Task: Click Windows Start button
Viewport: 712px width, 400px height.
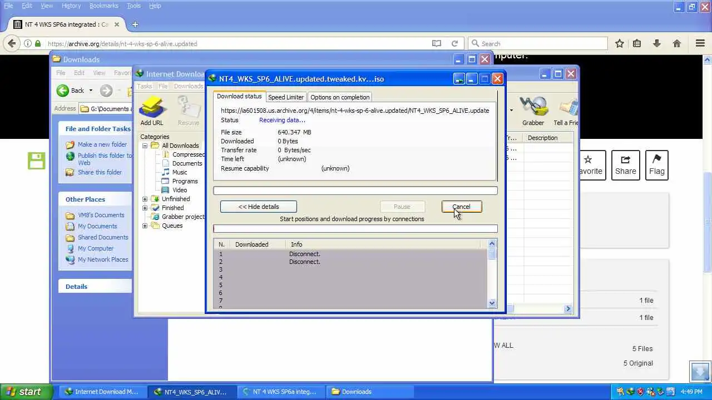Action: coord(26,392)
